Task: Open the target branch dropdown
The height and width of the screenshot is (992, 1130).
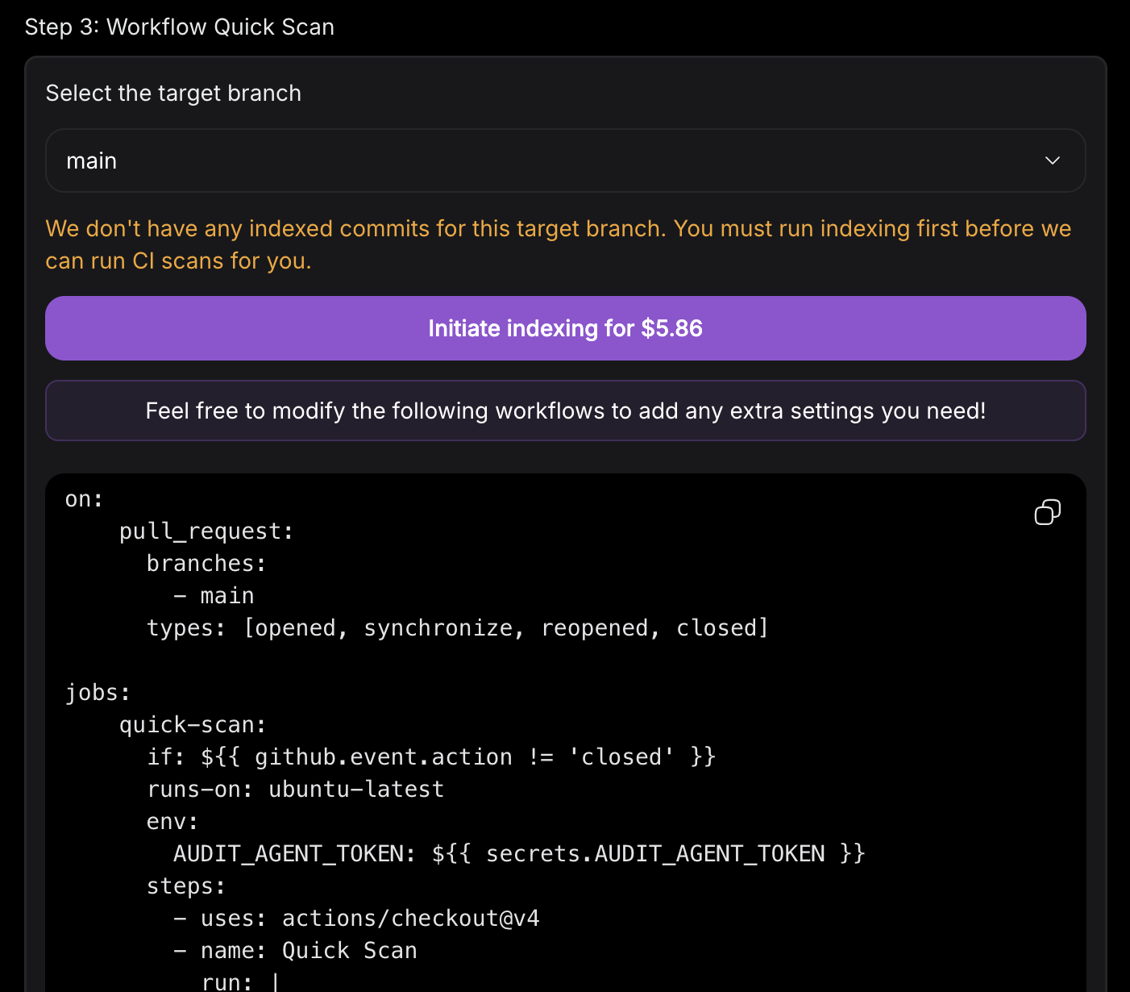Action: [564, 160]
